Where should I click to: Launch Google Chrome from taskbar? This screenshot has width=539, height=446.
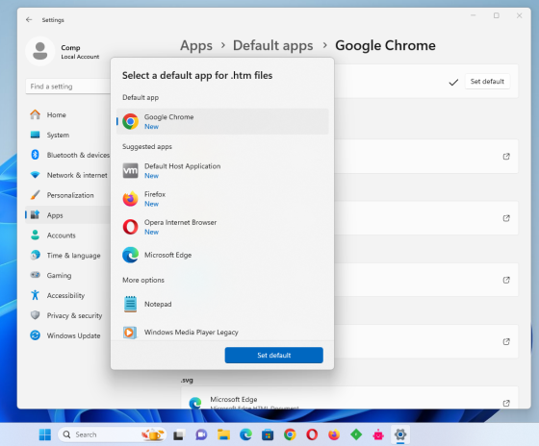point(290,434)
